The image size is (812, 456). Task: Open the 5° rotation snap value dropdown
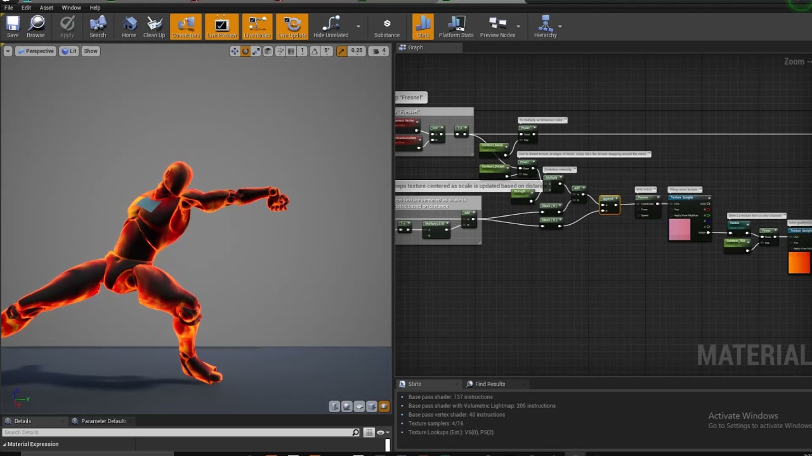(x=327, y=51)
